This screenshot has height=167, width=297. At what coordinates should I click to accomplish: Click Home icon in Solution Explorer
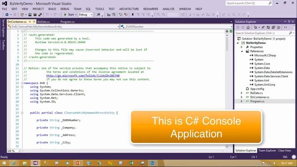point(248,27)
